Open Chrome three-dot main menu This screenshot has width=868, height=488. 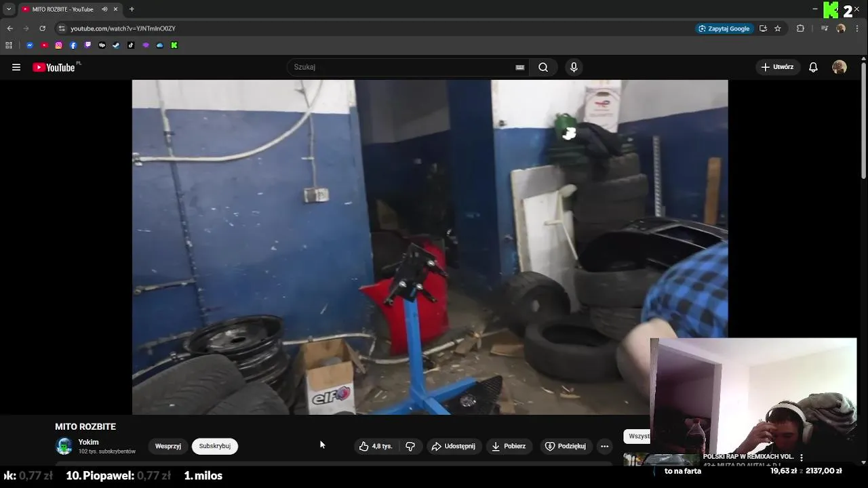pyautogui.click(x=857, y=28)
